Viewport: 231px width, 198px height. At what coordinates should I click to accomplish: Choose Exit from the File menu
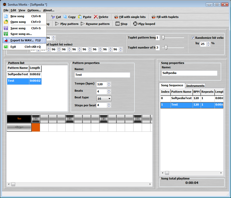click(24, 47)
